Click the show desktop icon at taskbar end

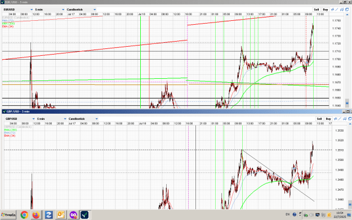coord(349,215)
